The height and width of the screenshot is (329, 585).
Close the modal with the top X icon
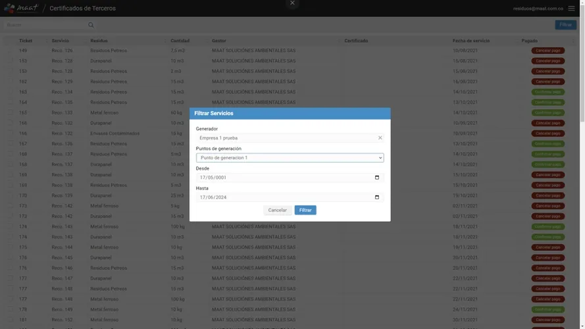pyautogui.click(x=292, y=3)
